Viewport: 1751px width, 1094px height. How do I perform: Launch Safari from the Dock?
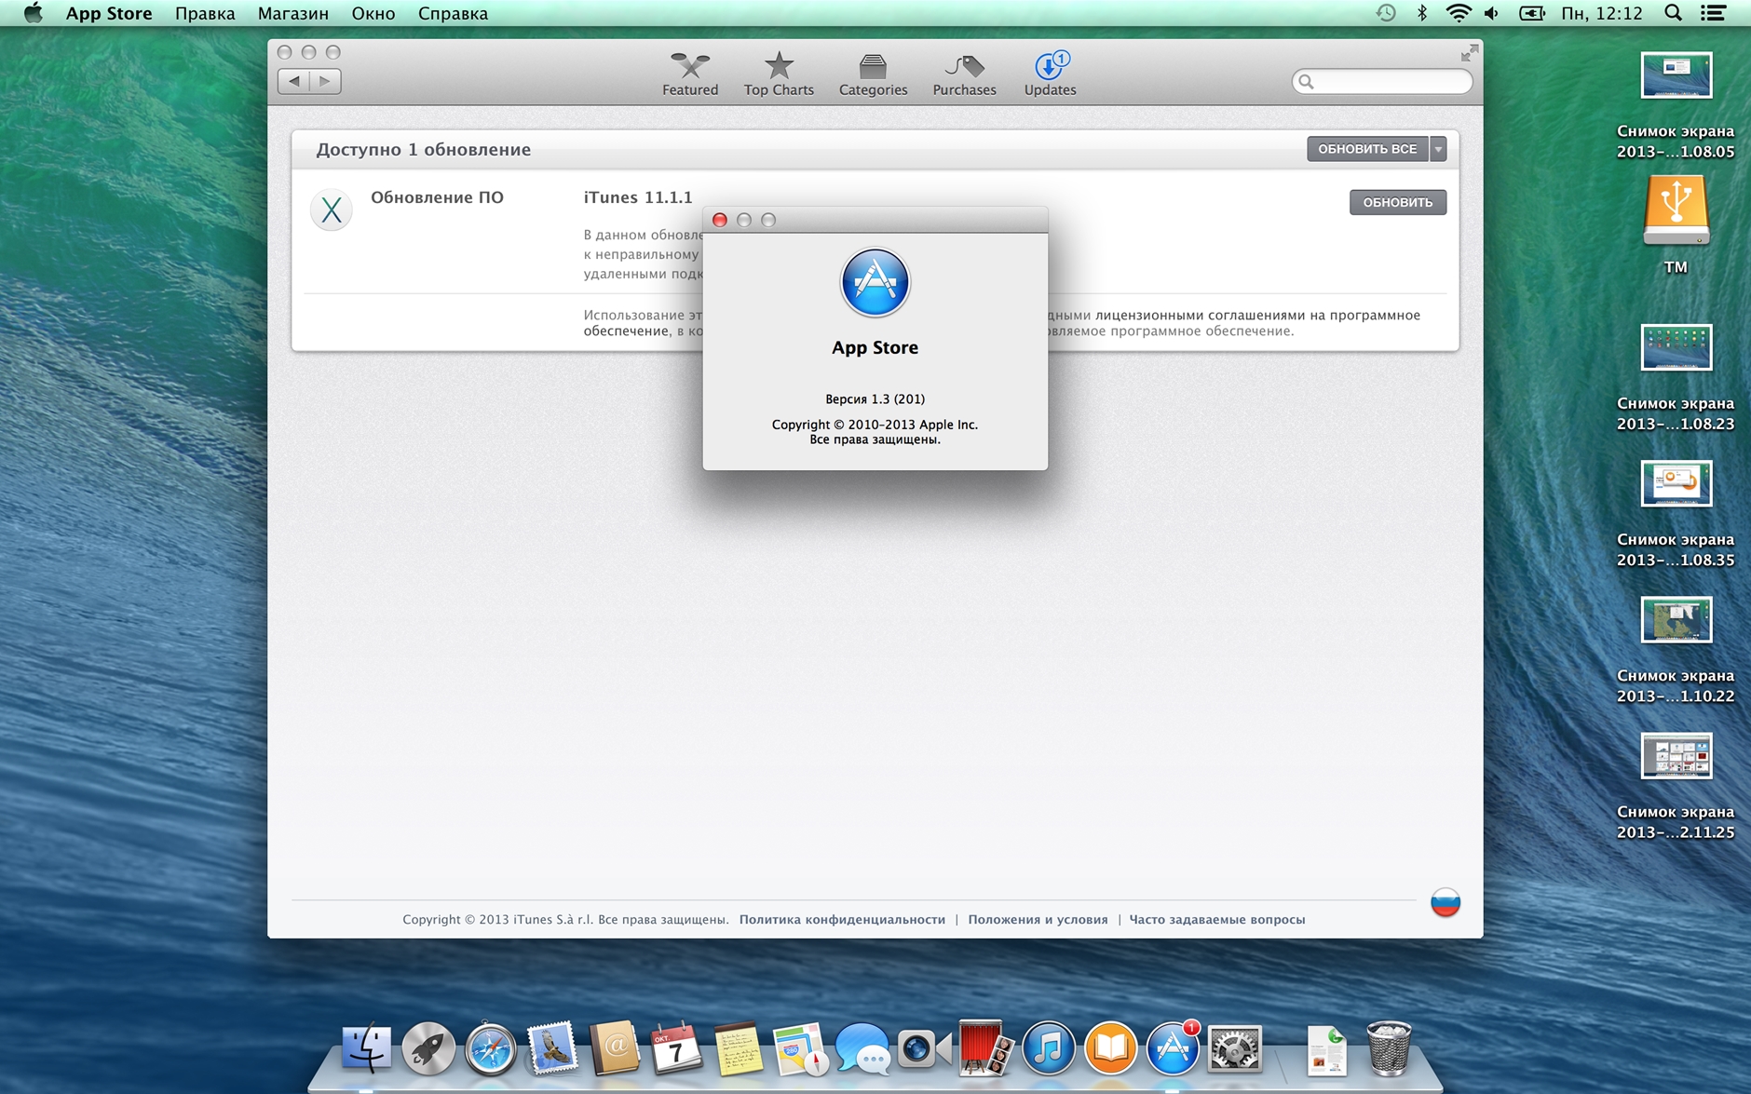[x=491, y=1049]
